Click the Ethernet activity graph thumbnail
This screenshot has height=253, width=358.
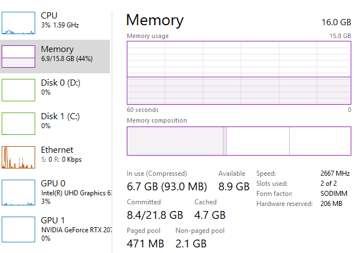pos(18,157)
